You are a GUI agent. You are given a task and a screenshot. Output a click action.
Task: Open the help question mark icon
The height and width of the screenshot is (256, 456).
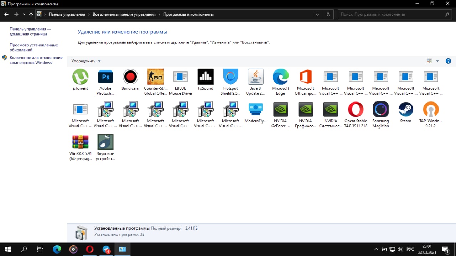point(448,61)
